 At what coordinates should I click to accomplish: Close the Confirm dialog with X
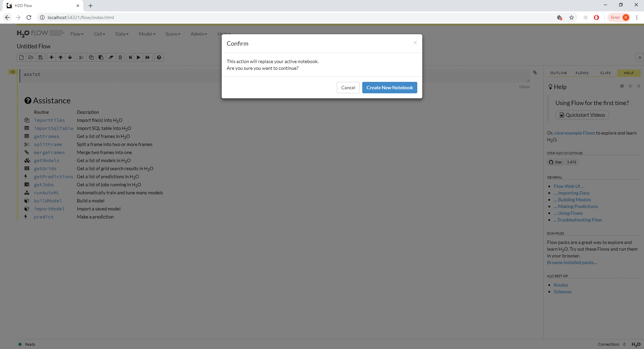415,43
